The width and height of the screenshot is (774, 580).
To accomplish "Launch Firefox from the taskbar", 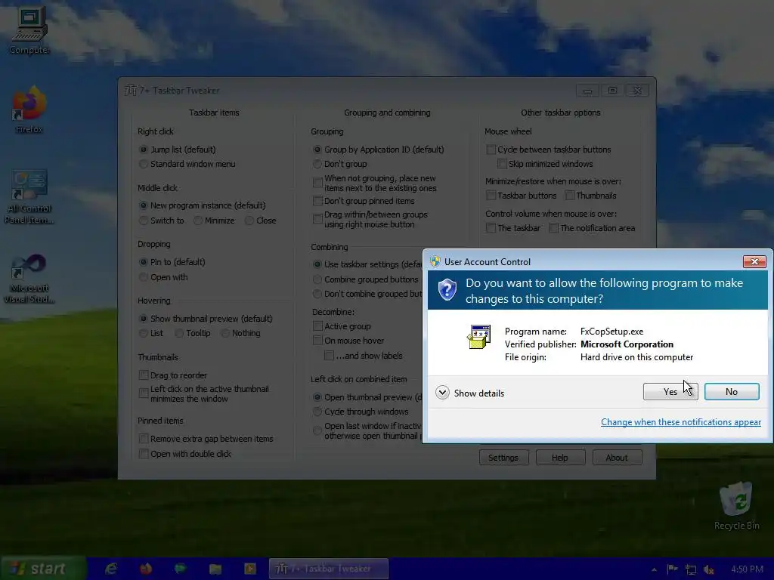I will (146, 569).
